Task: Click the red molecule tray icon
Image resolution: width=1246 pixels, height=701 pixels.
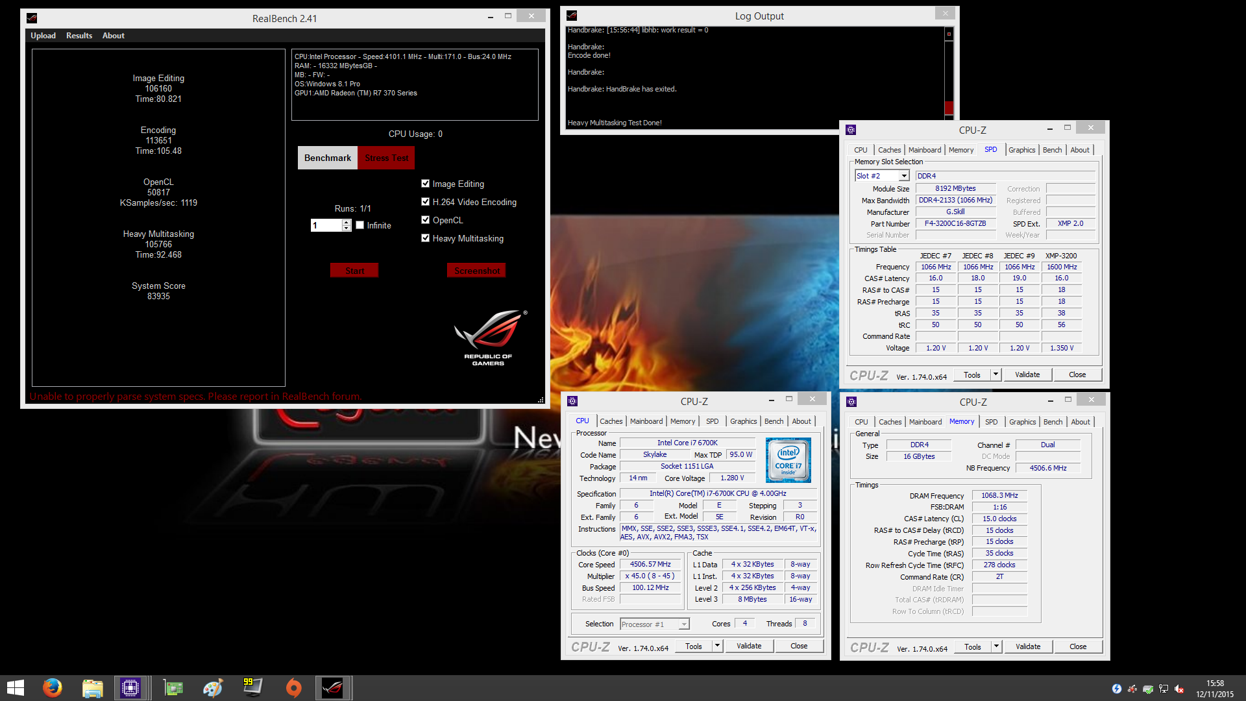Action: [x=1132, y=689]
